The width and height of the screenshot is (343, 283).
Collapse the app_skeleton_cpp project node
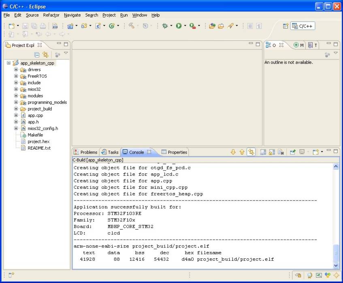(9, 63)
